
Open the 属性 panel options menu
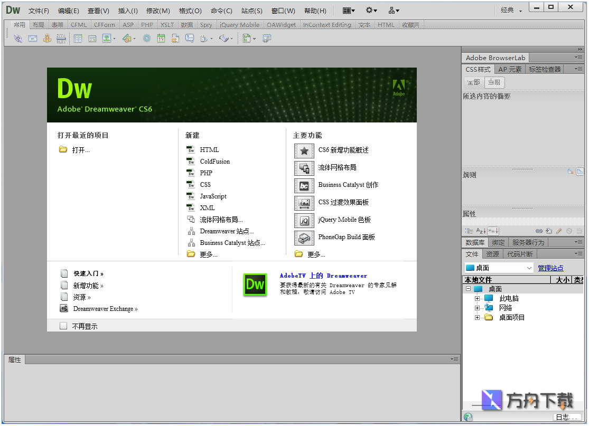[454, 359]
